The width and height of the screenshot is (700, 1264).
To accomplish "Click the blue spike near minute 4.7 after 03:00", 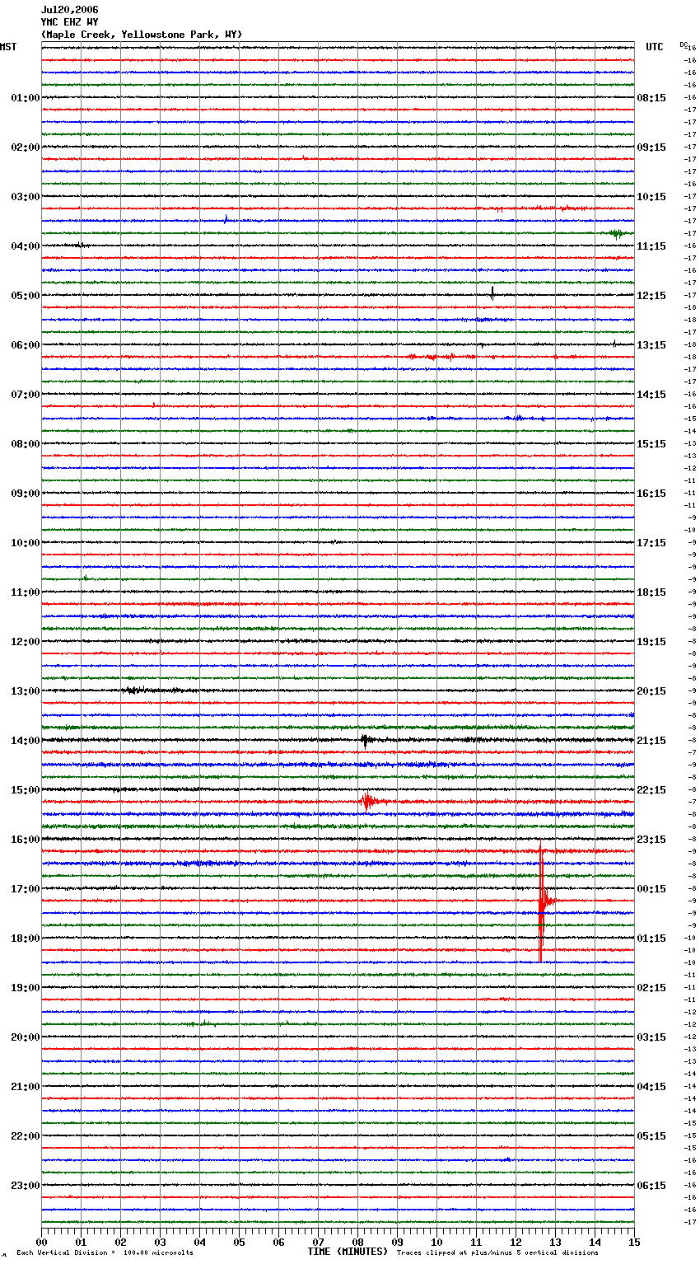I will (x=226, y=219).
